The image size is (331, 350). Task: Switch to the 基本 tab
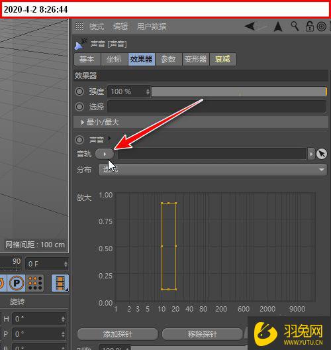pos(87,59)
